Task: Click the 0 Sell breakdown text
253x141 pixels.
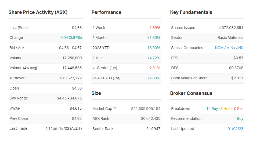Action: point(238,109)
